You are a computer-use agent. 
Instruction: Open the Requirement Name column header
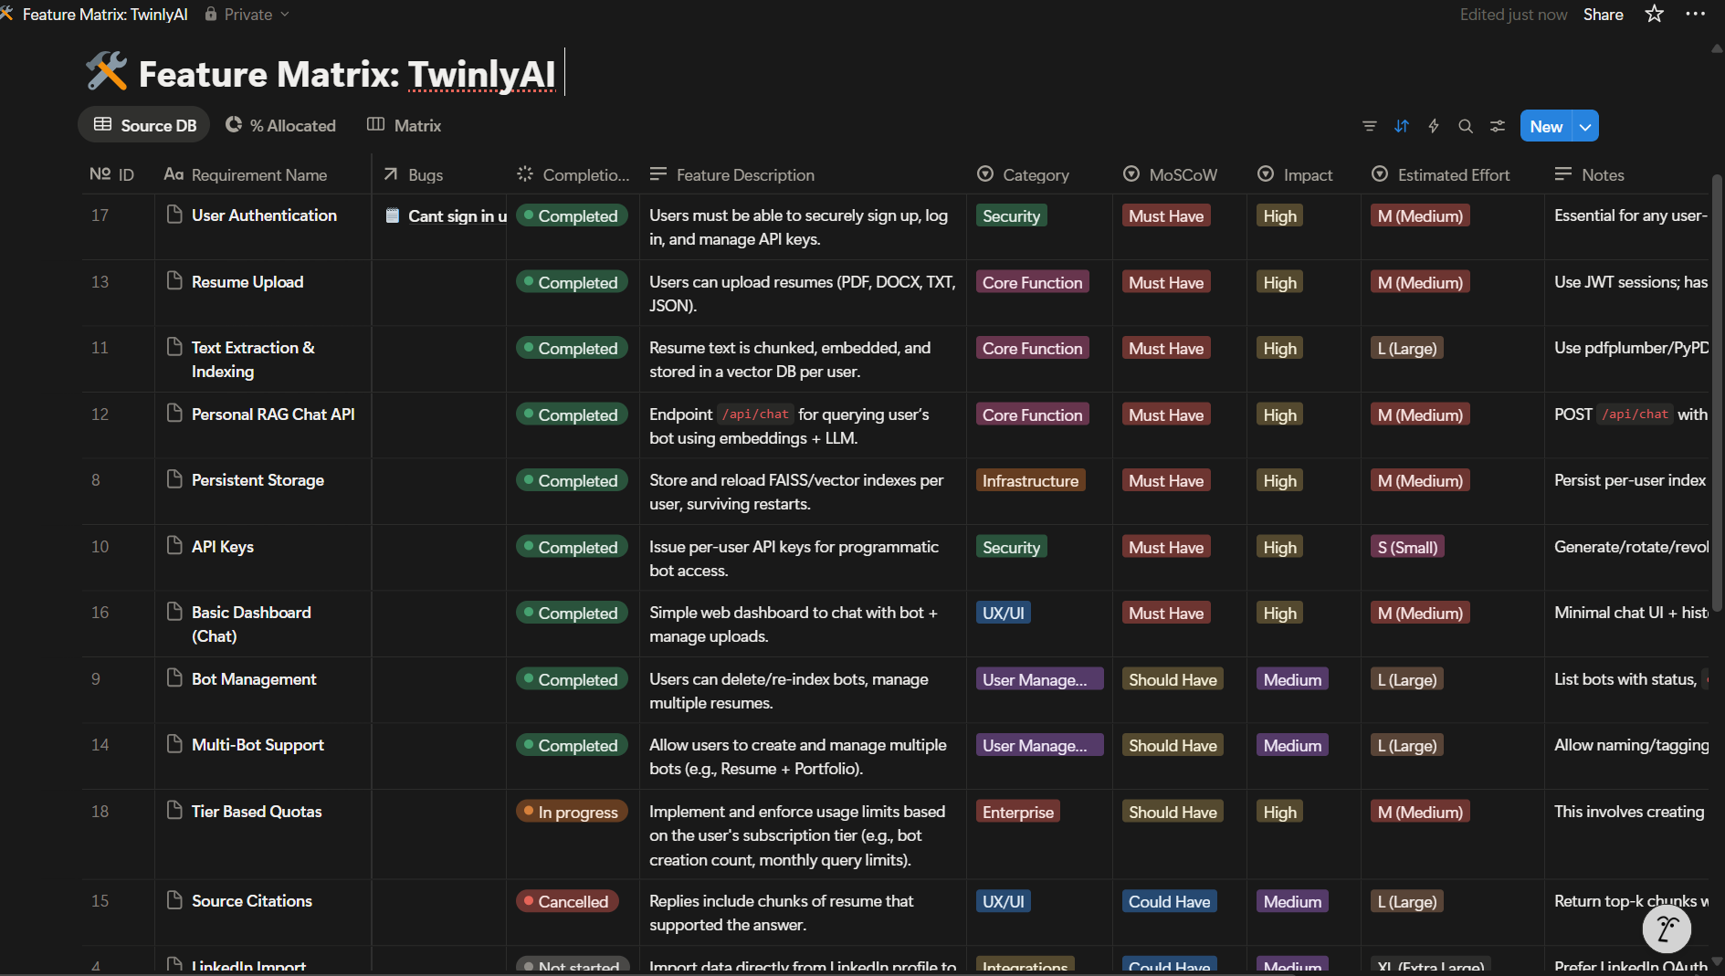[245, 174]
